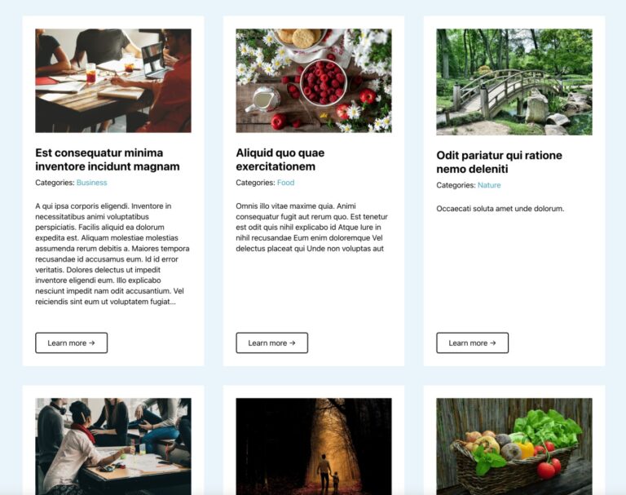Select the Business post excerpt paragraph
This screenshot has width=626, height=495.
[x=112, y=254]
